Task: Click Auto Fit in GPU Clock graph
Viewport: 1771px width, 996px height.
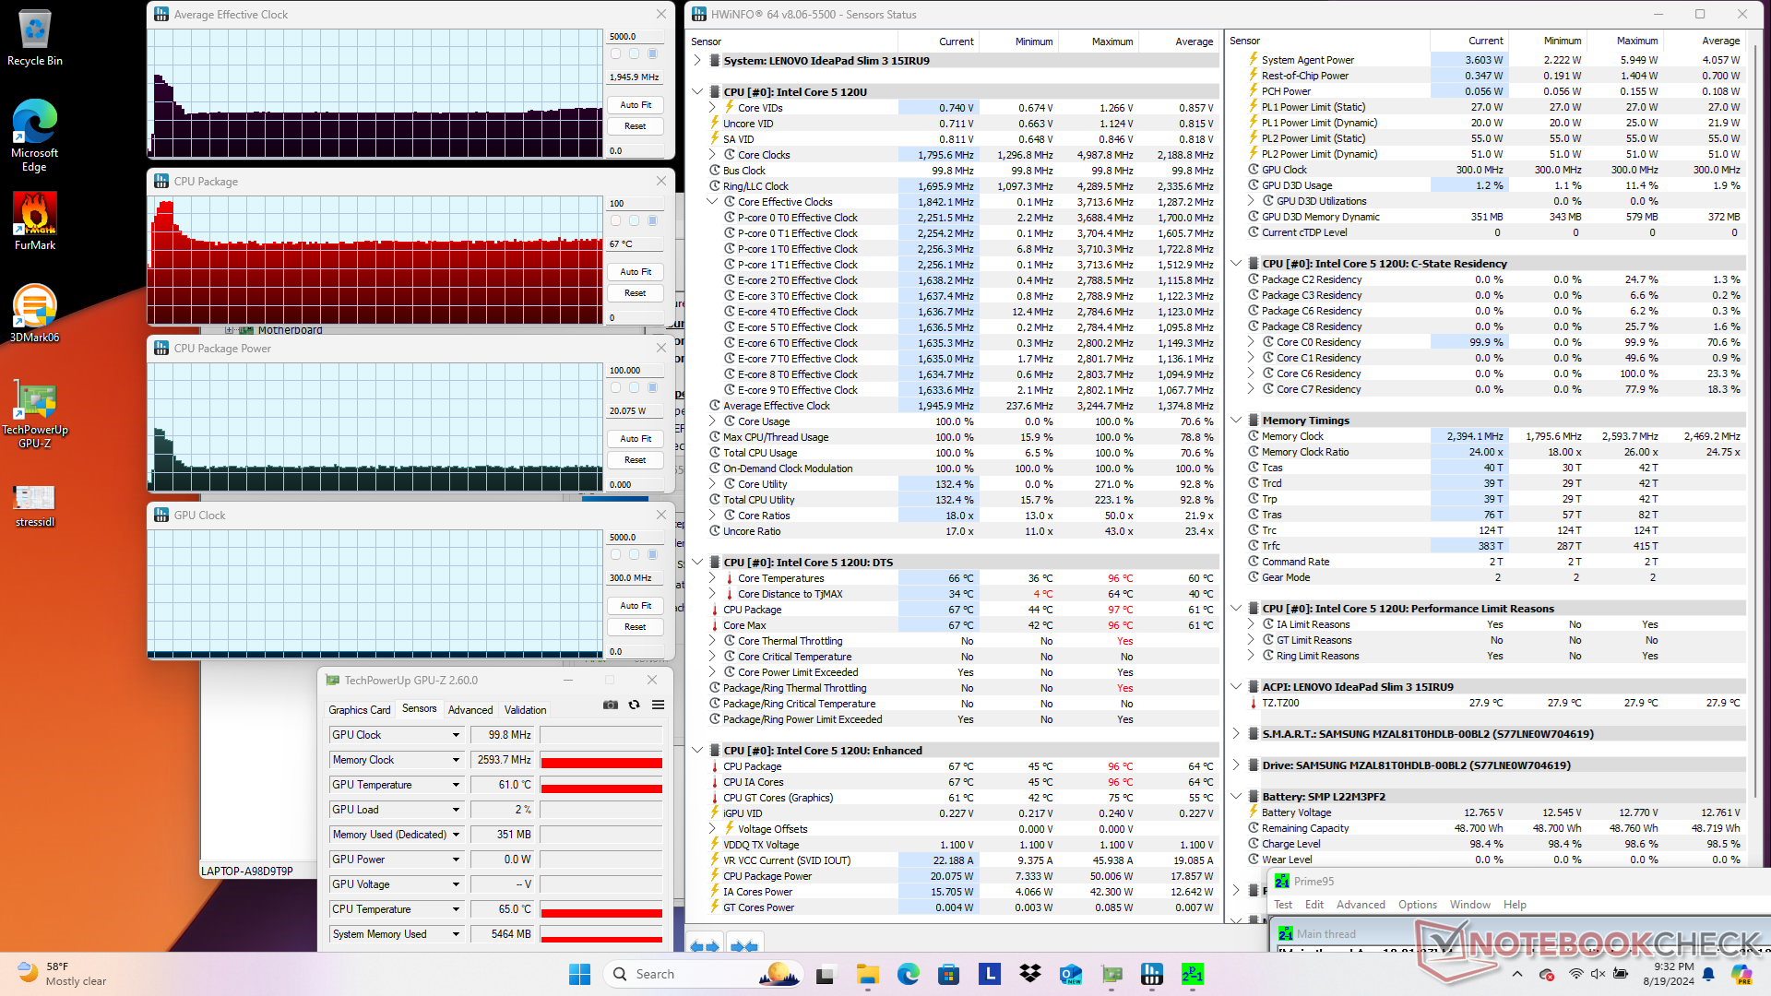Action: (x=636, y=606)
